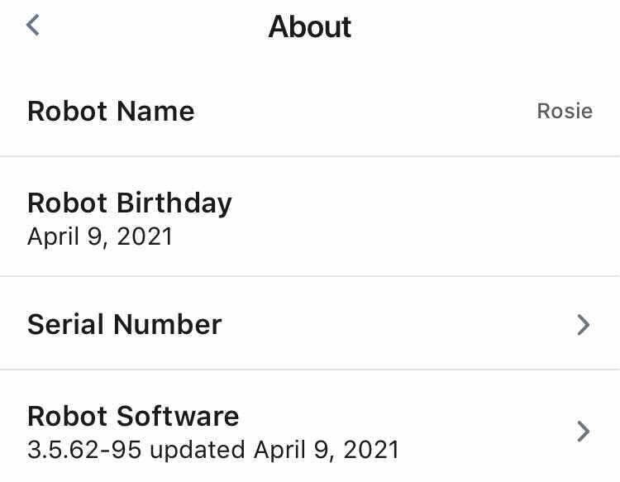
Task: Open the "Serial Number" entry label
Action: coord(125,324)
